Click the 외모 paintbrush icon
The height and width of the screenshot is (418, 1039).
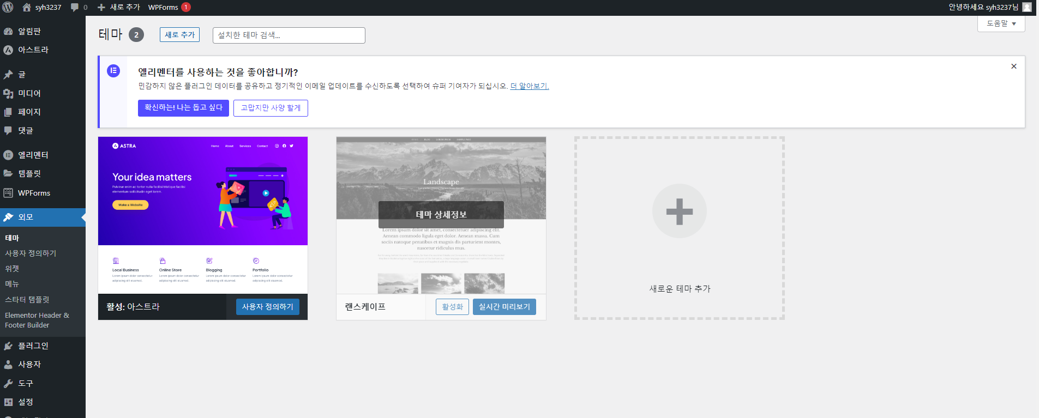8,217
